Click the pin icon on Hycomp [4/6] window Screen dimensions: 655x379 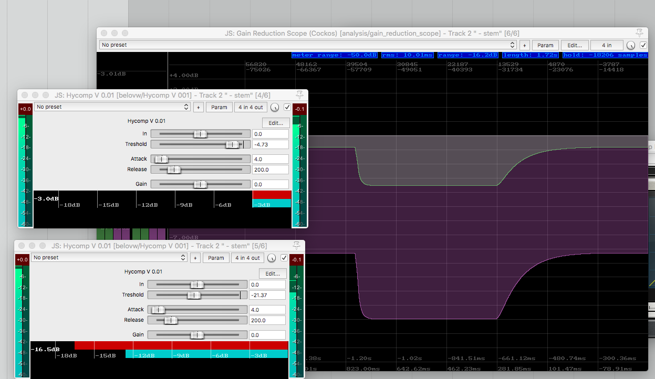[299, 95]
